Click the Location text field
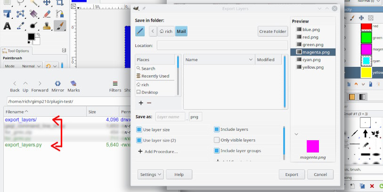 pyautogui.click(x=222, y=45)
